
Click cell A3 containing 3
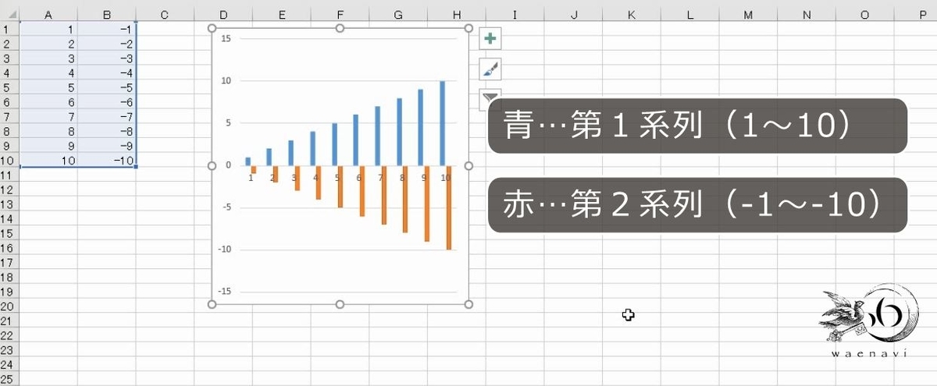[x=48, y=59]
